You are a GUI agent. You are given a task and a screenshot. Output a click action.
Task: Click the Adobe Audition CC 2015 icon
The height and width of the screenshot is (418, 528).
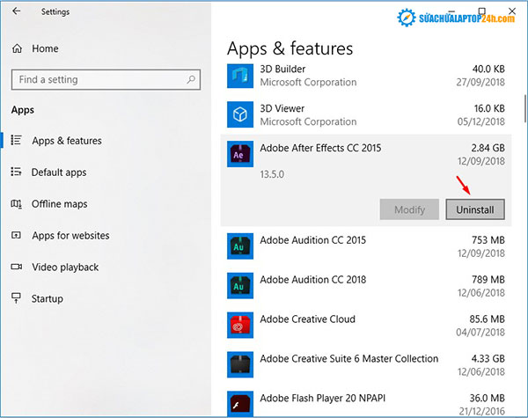coord(240,246)
